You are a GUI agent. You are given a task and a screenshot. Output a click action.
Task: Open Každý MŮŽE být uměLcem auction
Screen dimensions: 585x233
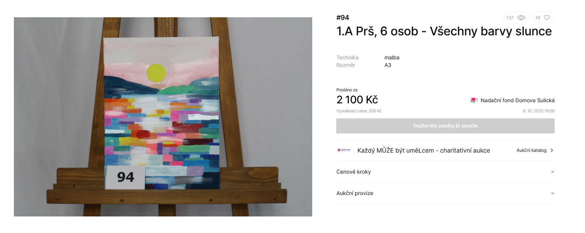[423, 150]
